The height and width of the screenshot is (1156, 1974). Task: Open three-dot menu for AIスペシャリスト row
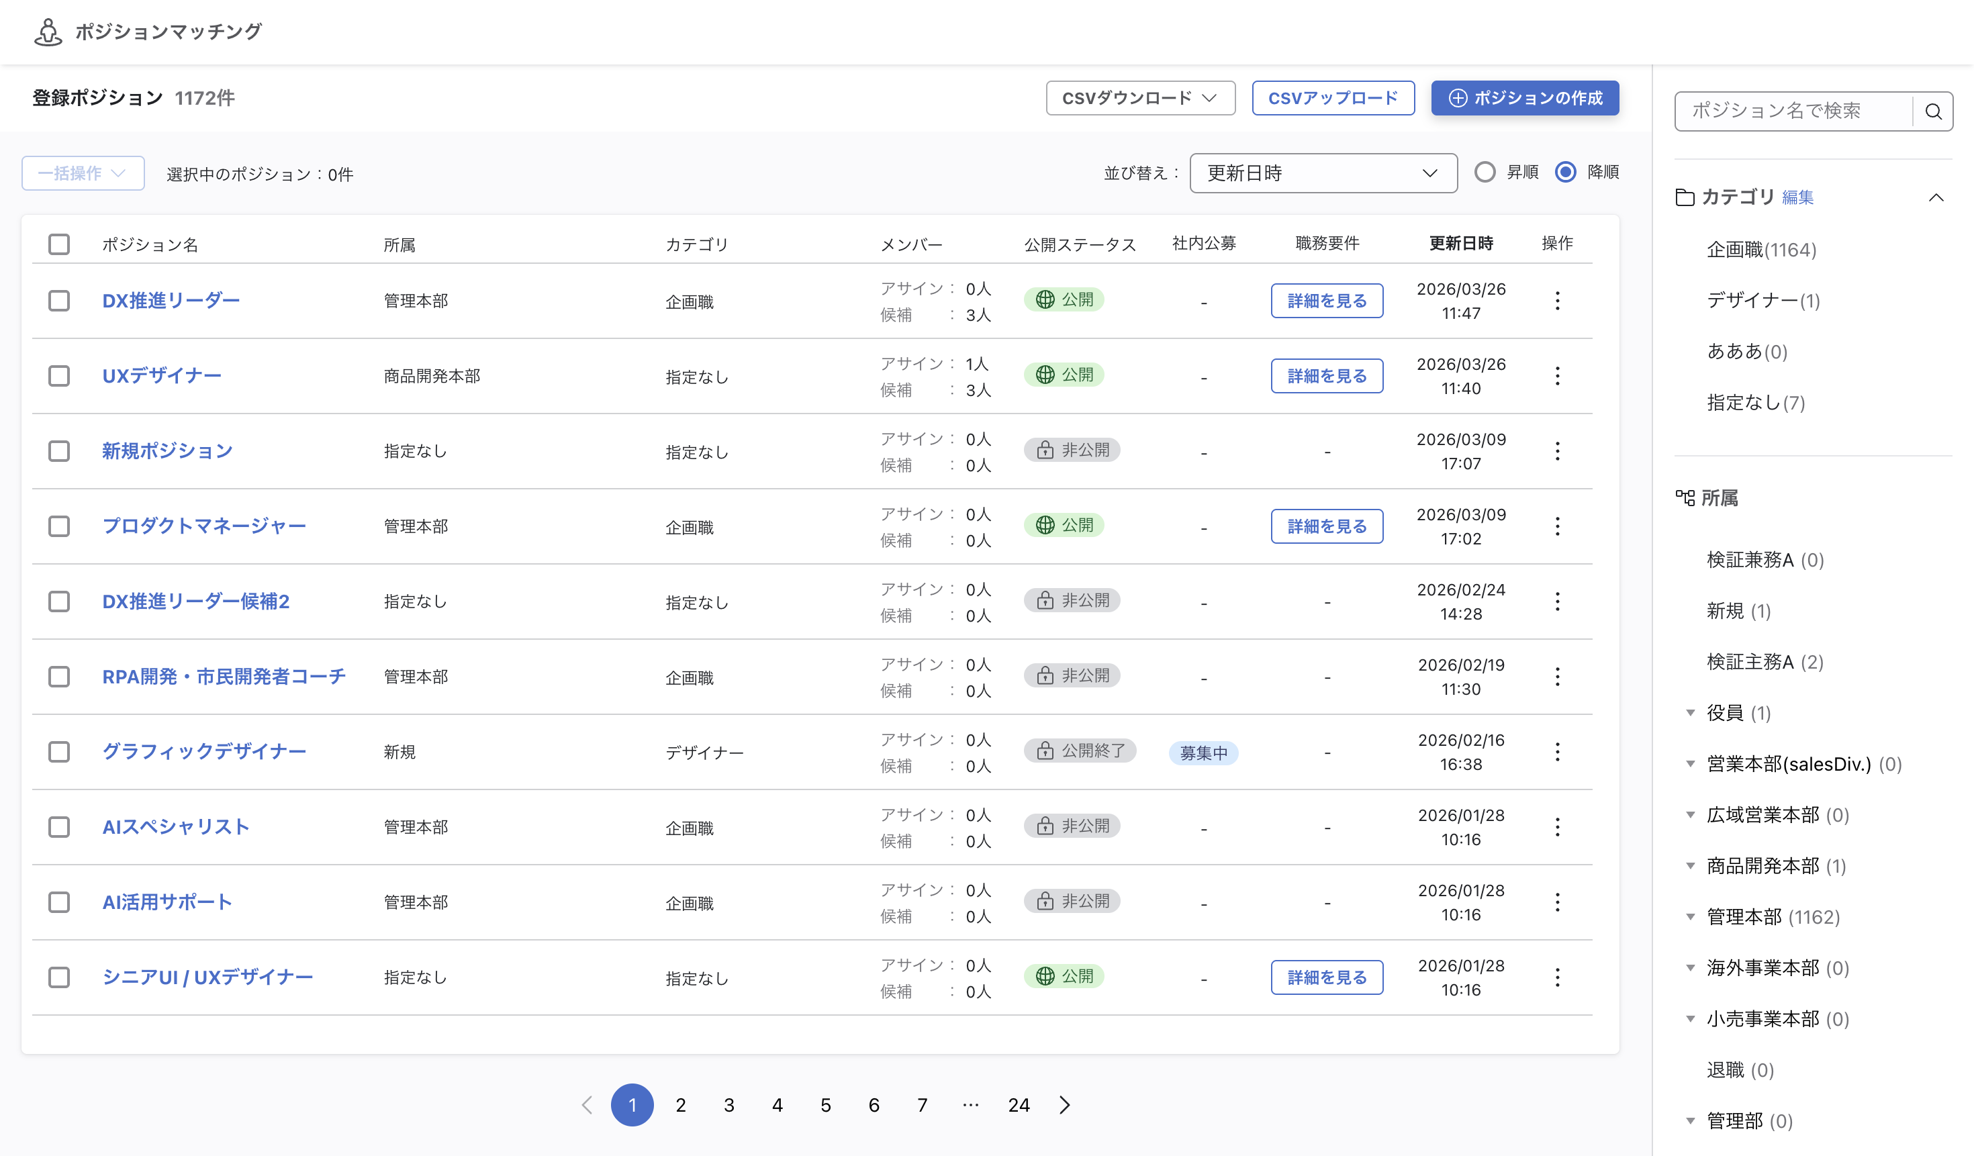1556,827
